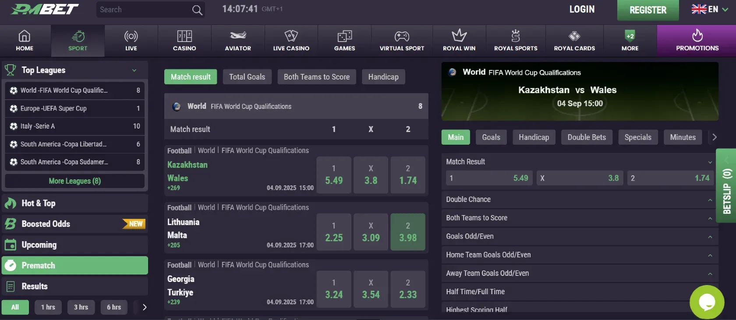736x320 pixels.
Task: Open the LIVE broadcast icon
Action: pos(131,36)
